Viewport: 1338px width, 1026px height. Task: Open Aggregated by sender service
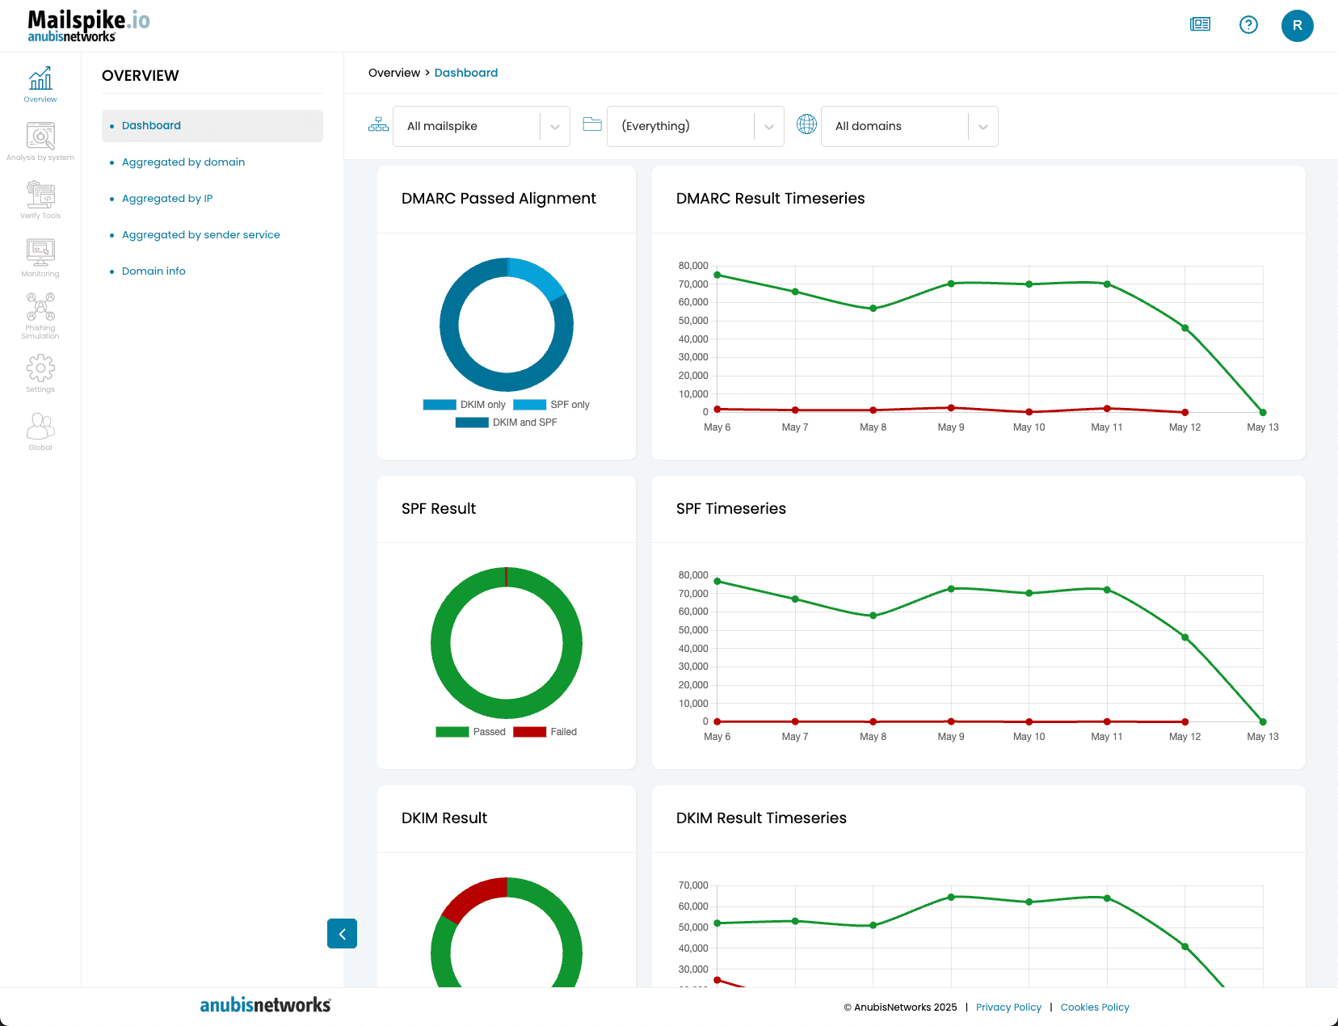tap(201, 235)
